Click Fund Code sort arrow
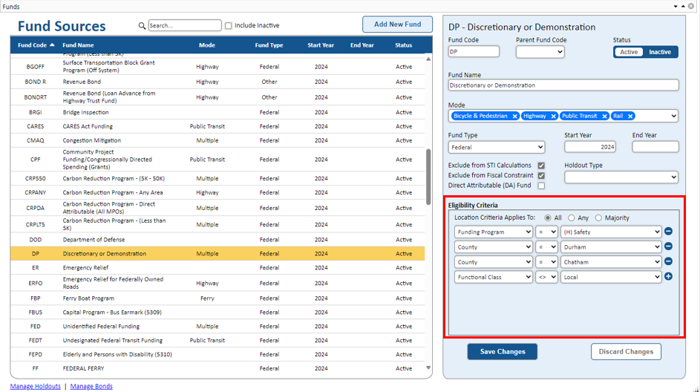This screenshot has width=700, height=392. click(x=52, y=45)
